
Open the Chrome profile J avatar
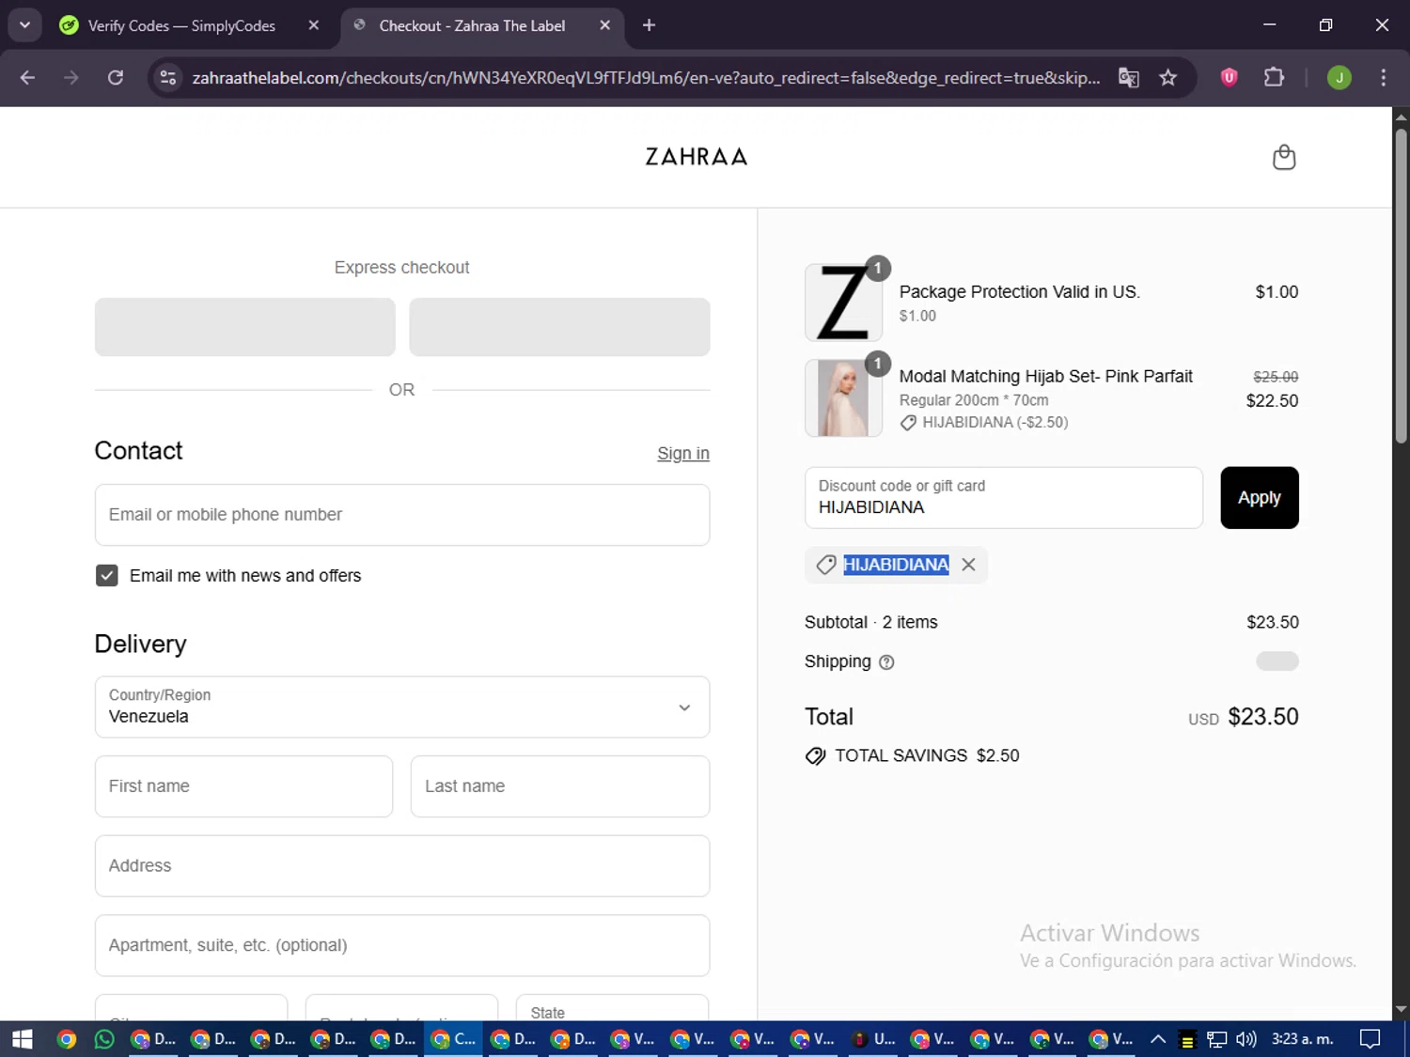coord(1339,78)
